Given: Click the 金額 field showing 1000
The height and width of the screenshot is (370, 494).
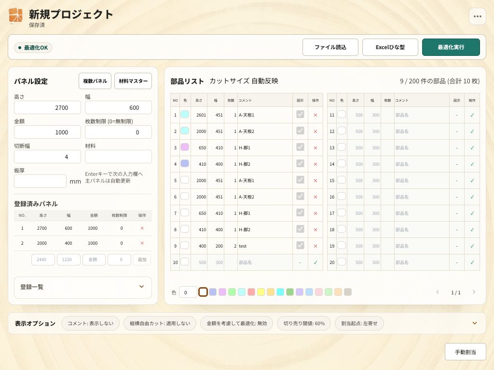Looking at the screenshot, I should pos(47,132).
